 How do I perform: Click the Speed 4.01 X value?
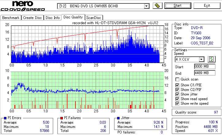pyautogui.click(x=213, y=131)
